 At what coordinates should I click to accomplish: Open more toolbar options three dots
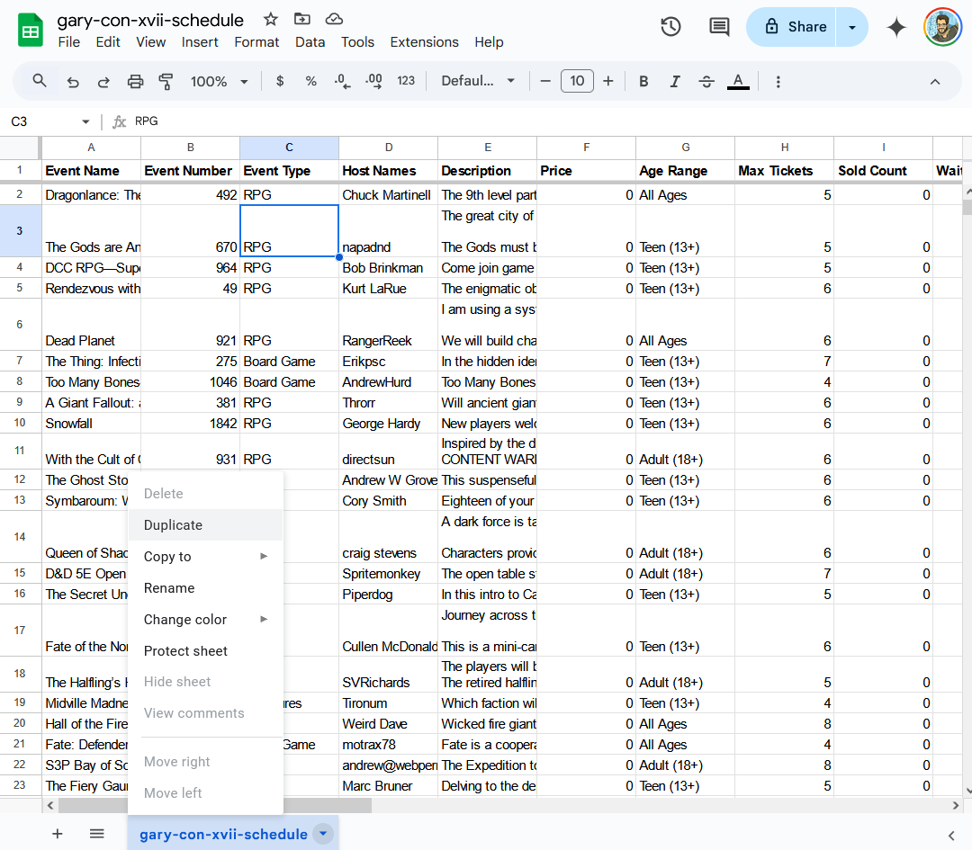[778, 81]
